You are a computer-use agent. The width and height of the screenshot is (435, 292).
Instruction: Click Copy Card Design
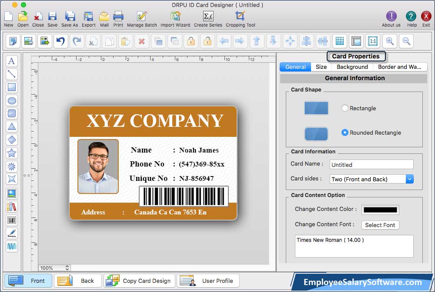point(140,281)
